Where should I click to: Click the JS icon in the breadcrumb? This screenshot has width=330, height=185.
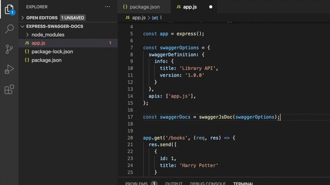point(127,17)
